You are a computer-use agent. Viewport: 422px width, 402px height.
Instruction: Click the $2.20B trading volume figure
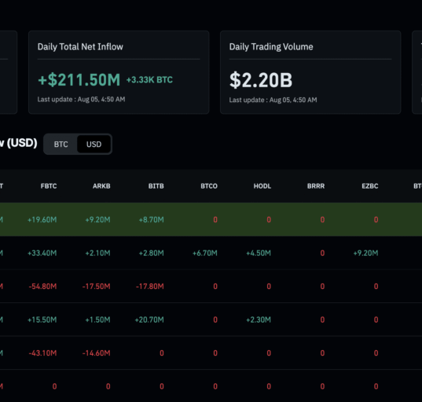[261, 80]
